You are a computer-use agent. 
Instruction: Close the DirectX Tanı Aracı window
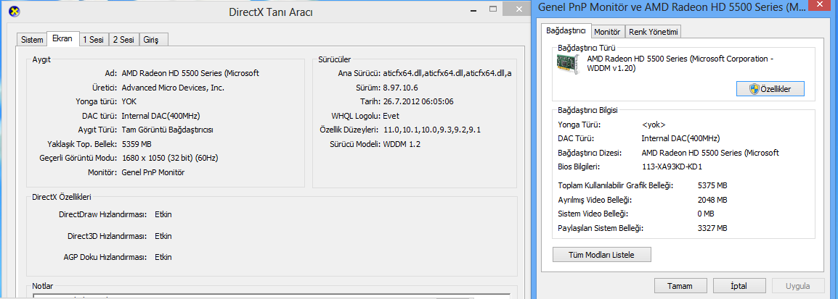coord(517,9)
